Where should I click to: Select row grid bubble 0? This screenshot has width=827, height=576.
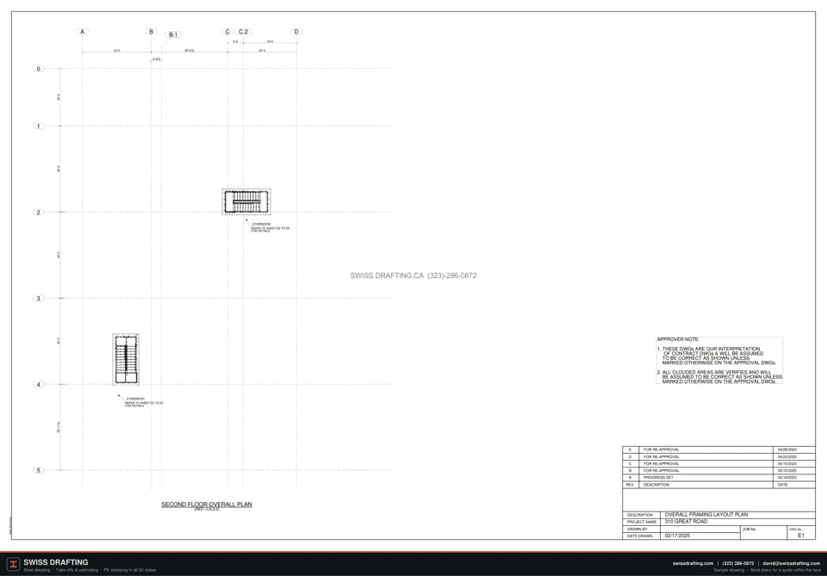[x=38, y=69]
